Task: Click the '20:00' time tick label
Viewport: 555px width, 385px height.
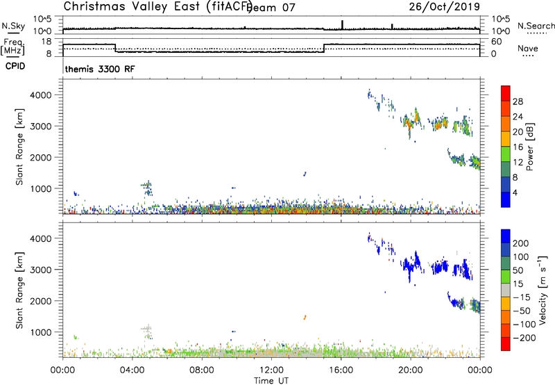Action: pyautogui.click(x=410, y=370)
